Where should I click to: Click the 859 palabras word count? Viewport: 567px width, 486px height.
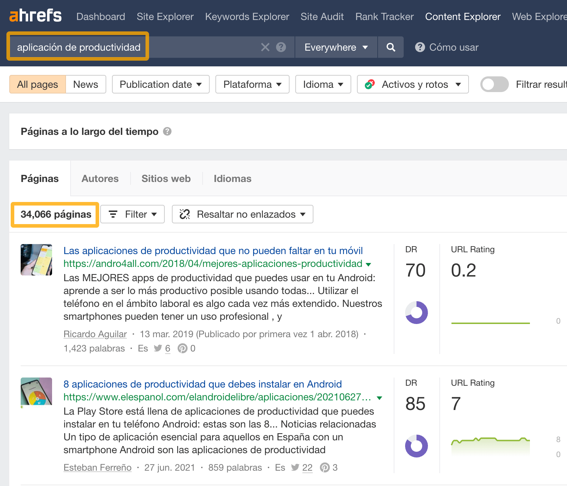pyautogui.click(x=235, y=467)
